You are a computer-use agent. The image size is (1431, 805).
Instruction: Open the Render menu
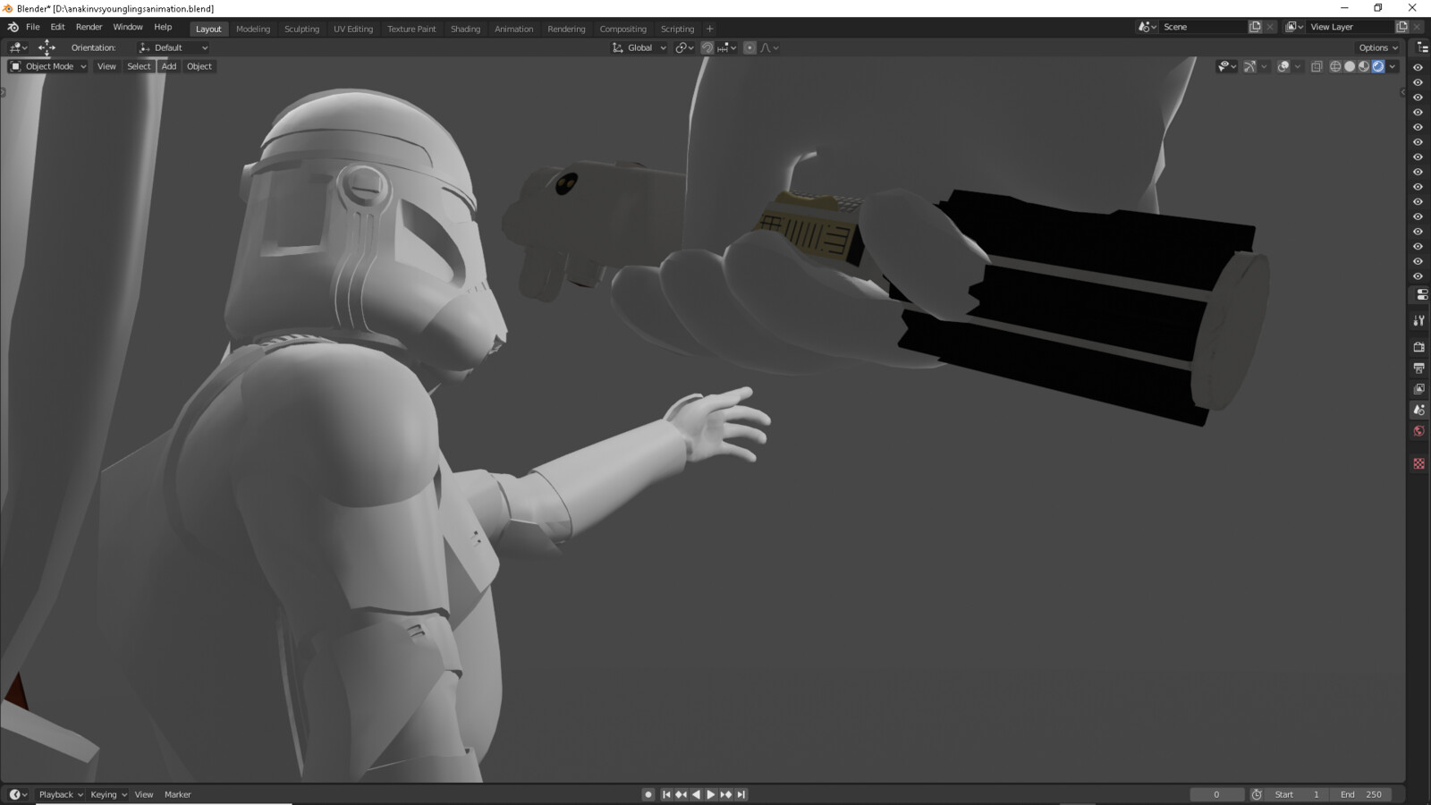click(x=89, y=27)
